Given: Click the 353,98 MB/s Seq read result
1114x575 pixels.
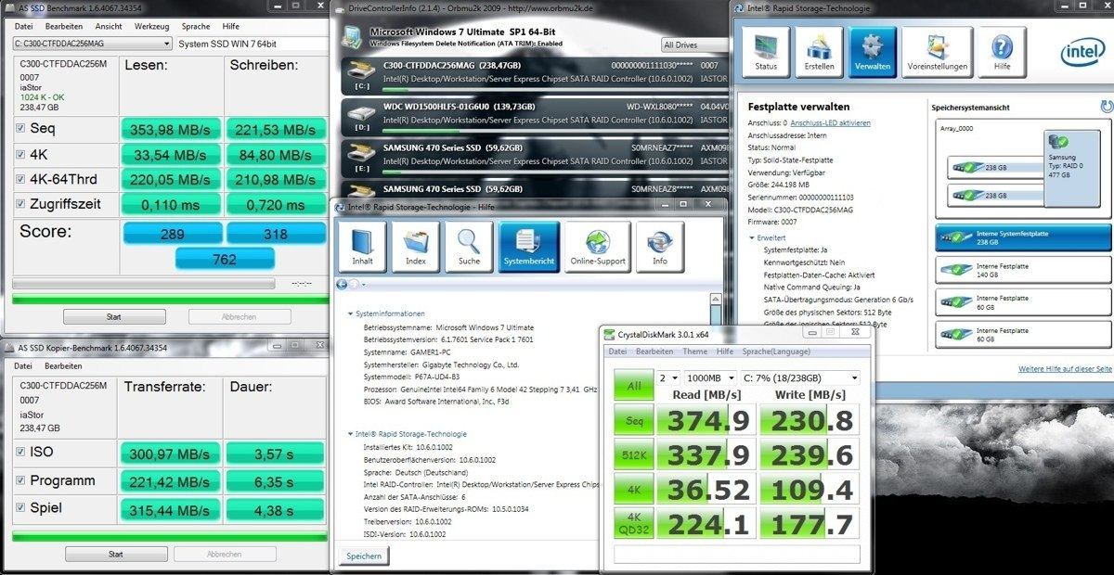Looking at the screenshot, I should 170,128.
